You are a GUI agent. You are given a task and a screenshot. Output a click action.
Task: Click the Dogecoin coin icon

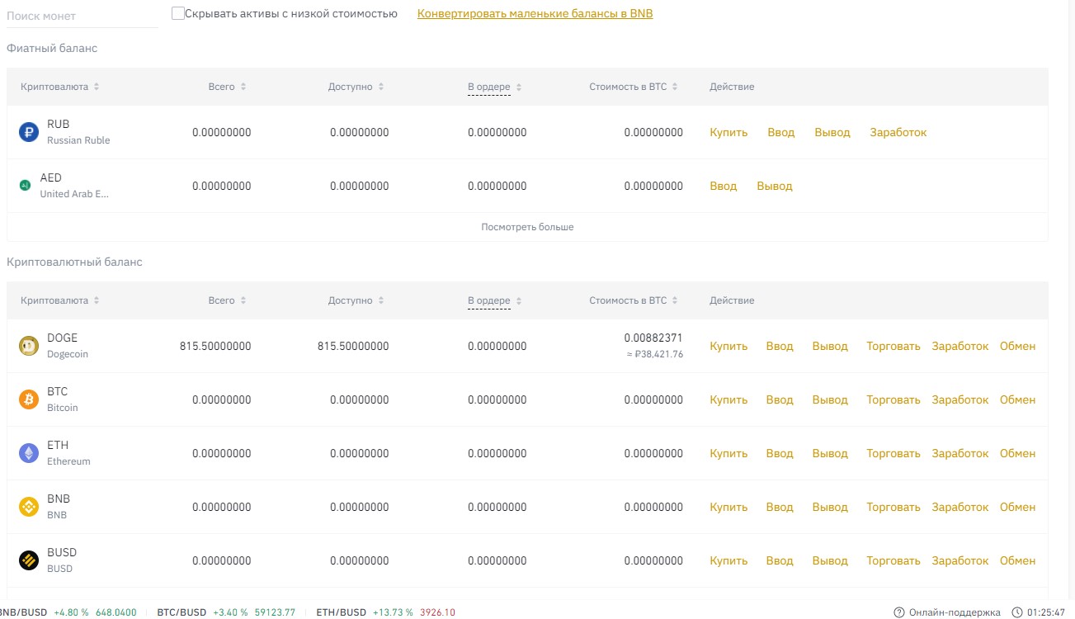point(29,346)
